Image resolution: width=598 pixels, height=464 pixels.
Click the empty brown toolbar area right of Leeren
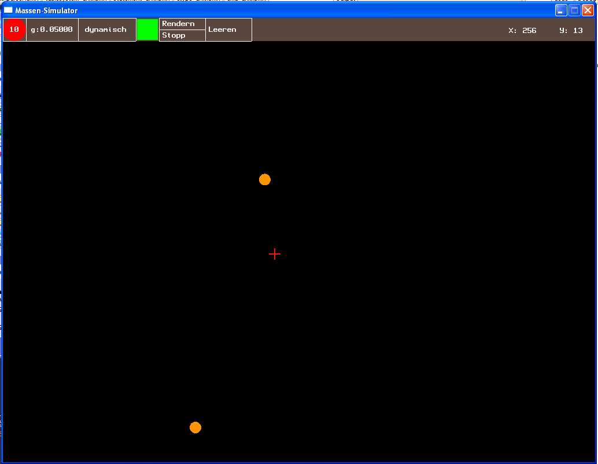pos(376,30)
